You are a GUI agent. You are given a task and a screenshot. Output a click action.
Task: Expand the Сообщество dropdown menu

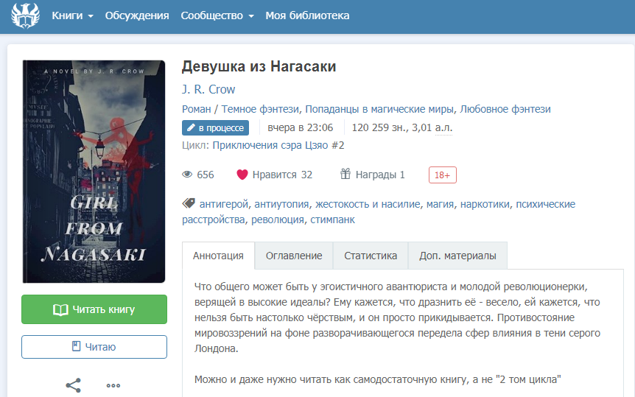[217, 15]
